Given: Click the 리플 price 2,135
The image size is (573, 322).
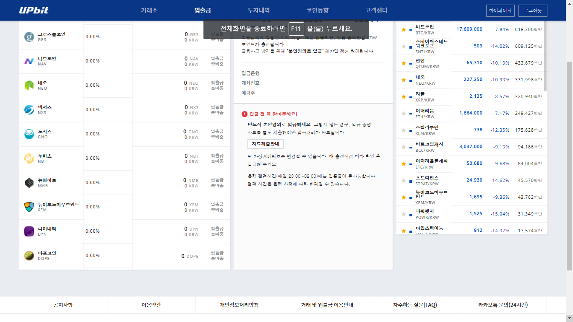Looking at the screenshot, I should [x=476, y=96].
